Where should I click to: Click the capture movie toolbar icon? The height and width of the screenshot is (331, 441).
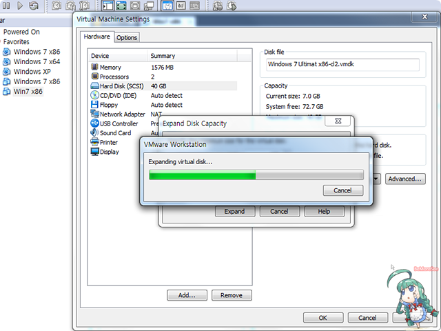pyautogui.click(x=218, y=6)
